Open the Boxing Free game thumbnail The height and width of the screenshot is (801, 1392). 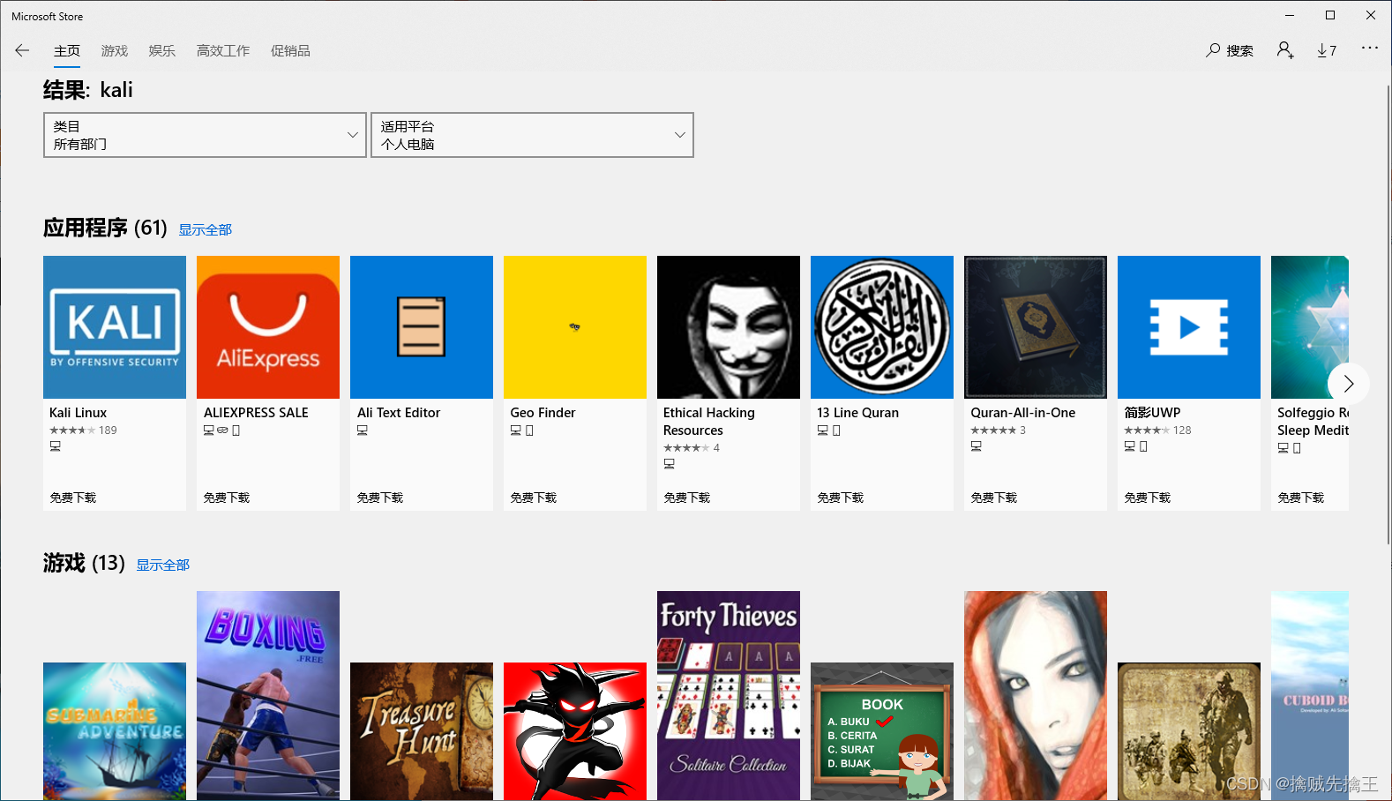[268, 696]
